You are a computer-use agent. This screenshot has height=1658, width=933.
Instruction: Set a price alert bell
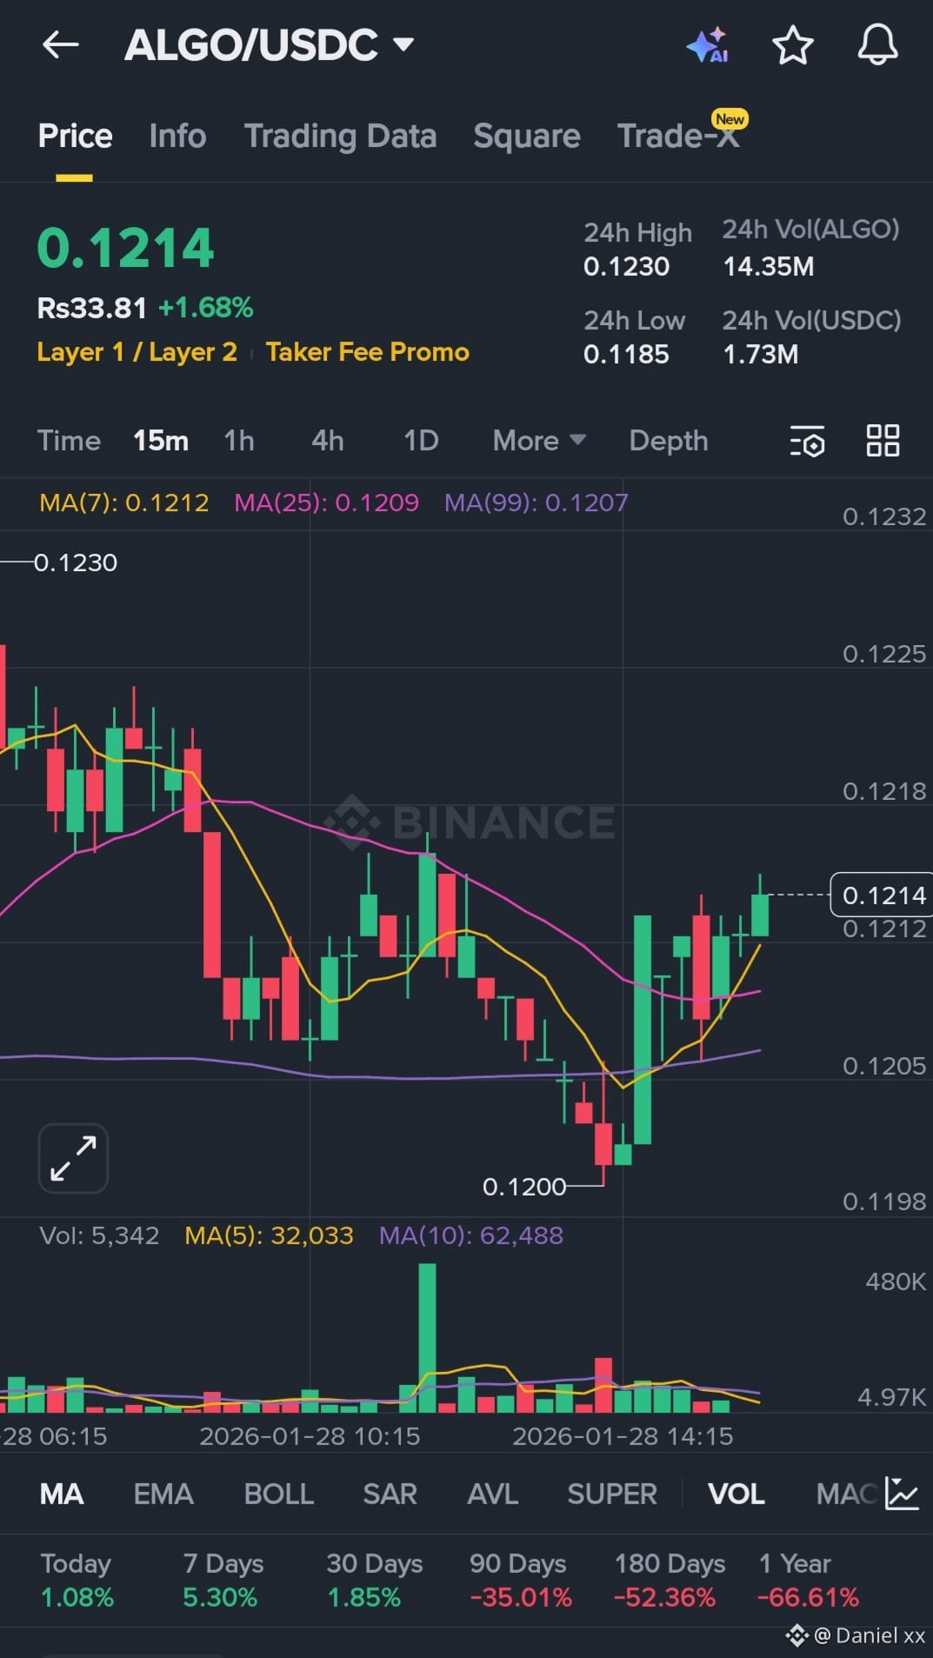pos(877,44)
